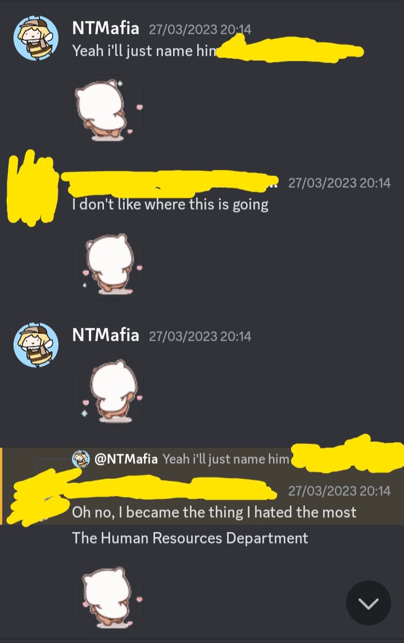Click the NTMafia username in first message
This screenshot has height=643, width=404.
[x=106, y=29]
